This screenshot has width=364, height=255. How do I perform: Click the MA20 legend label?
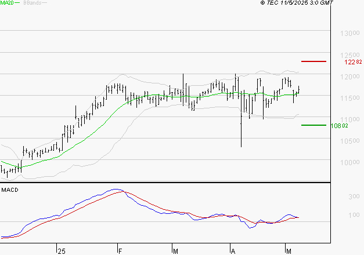pyautogui.click(x=7, y=3)
